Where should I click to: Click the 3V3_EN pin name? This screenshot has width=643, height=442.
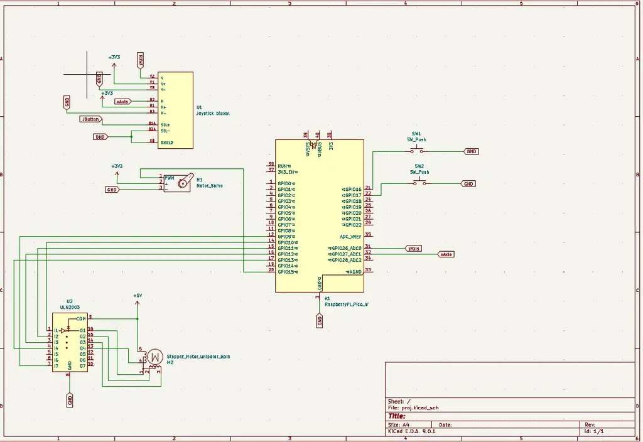(286, 172)
